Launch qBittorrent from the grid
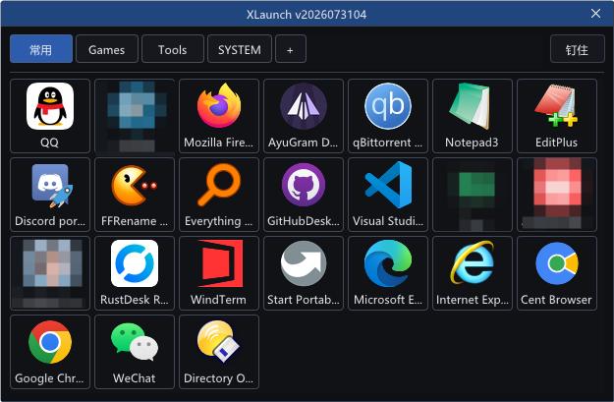This screenshot has height=402, width=614. coord(388,116)
